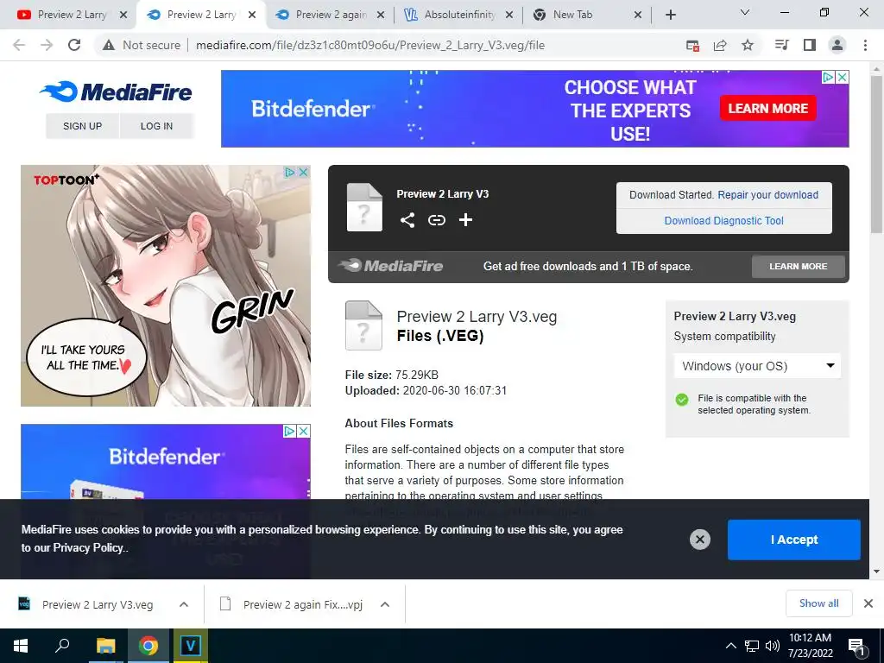The image size is (884, 663).
Task: Open the notification center icon
Action: point(857,646)
